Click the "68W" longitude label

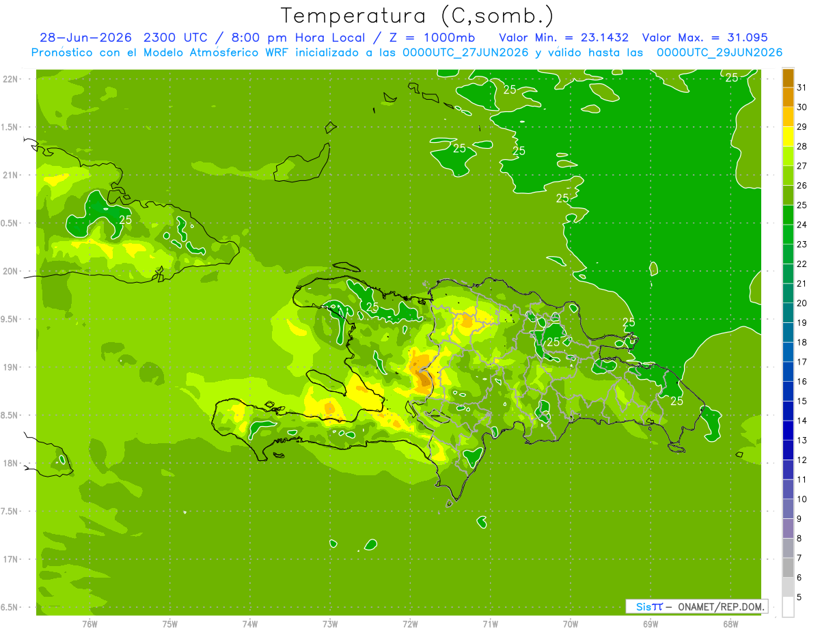coord(730,624)
